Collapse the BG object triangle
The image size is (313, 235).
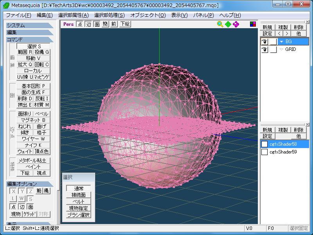point(281,42)
